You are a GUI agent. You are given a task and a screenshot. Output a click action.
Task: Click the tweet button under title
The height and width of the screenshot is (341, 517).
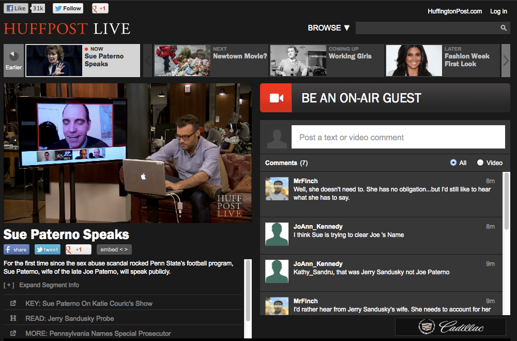coord(48,249)
